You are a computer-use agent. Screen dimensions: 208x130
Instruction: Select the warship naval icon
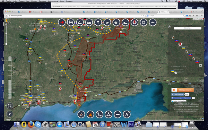(x=153, y=22)
